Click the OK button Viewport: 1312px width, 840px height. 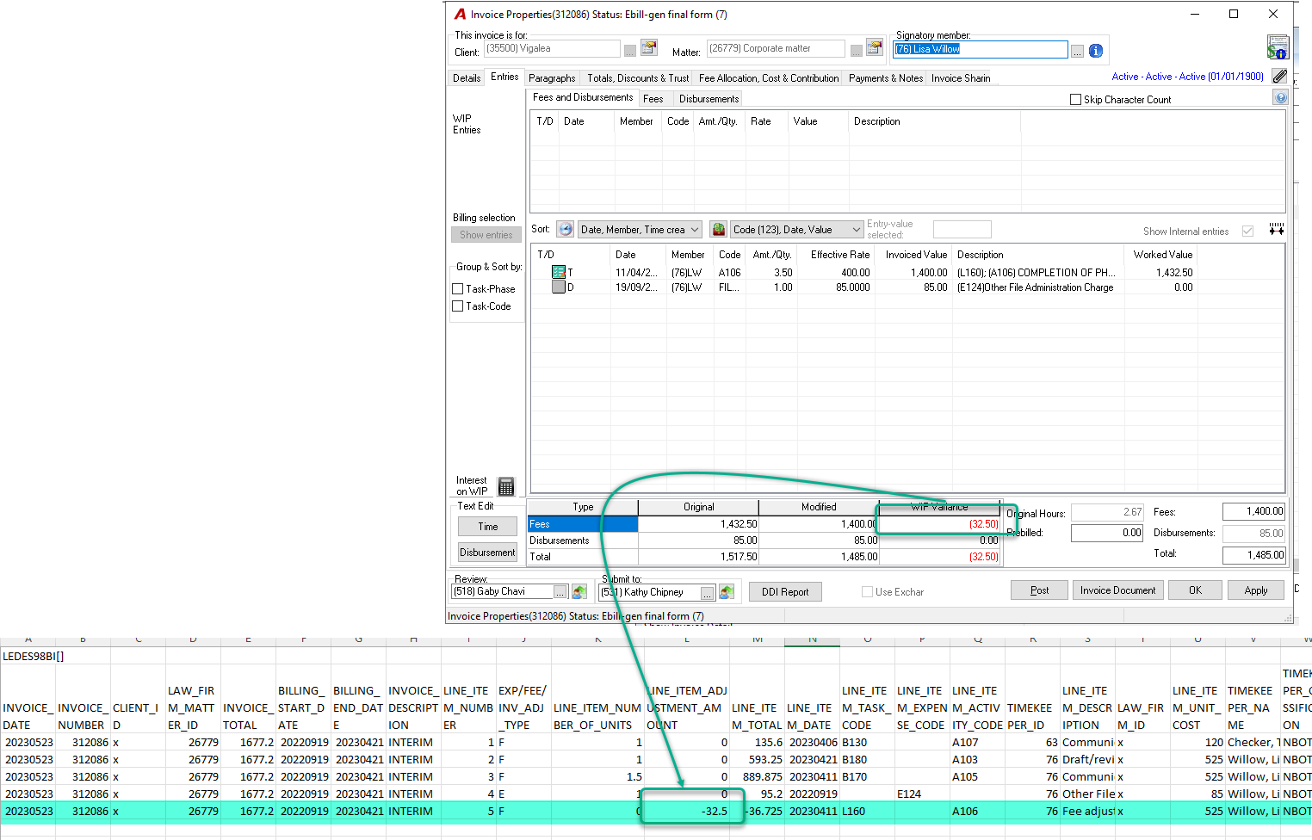(1195, 590)
